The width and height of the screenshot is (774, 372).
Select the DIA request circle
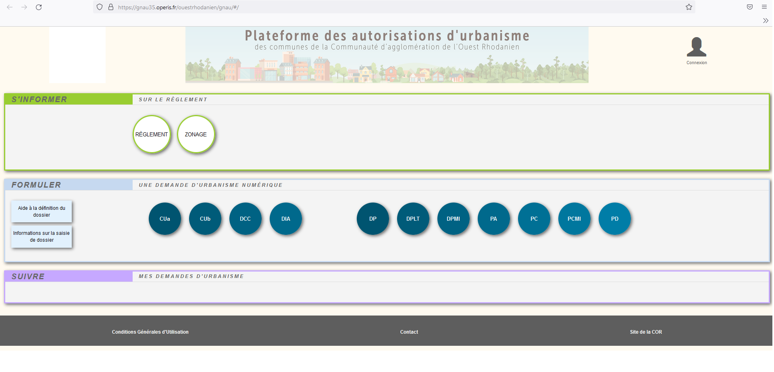[286, 219]
